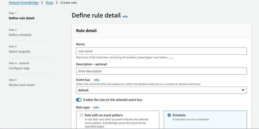Select the Schedule radio button
Image resolution: width=259 pixels, height=129 pixels.
click(x=169, y=115)
